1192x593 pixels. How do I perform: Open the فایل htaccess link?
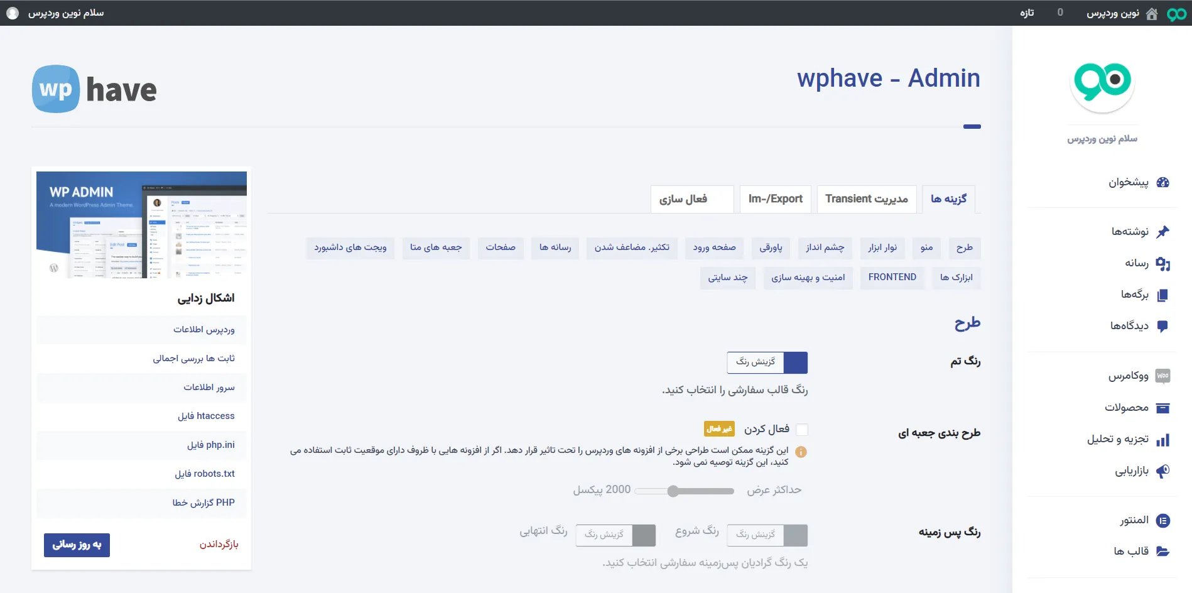(x=206, y=416)
